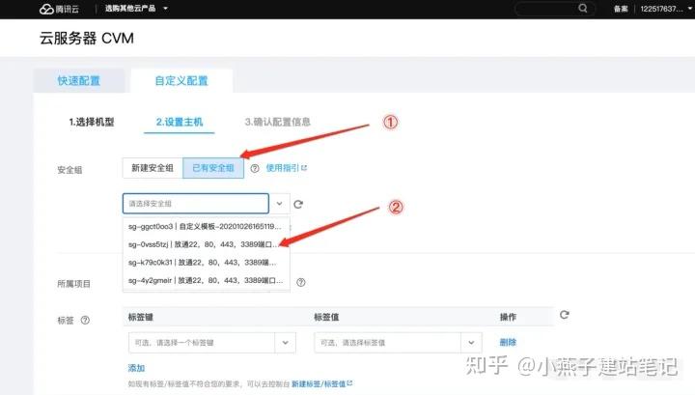The image size is (695, 395).
Task: Select step 2.设置主机
Action: pyautogui.click(x=180, y=122)
